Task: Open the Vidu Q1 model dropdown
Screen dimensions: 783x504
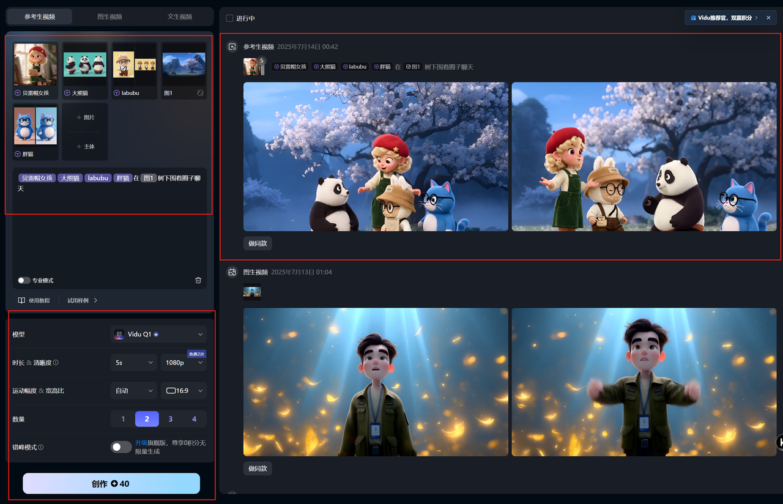Action: [x=158, y=334]
